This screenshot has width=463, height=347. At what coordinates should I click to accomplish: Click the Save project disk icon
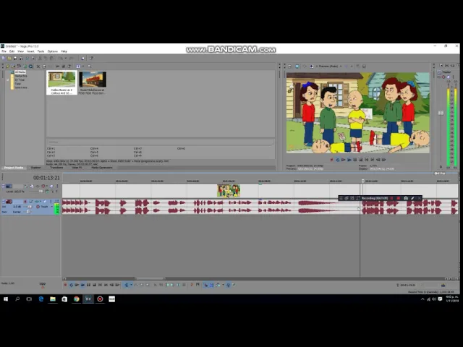tap(15, 58)
